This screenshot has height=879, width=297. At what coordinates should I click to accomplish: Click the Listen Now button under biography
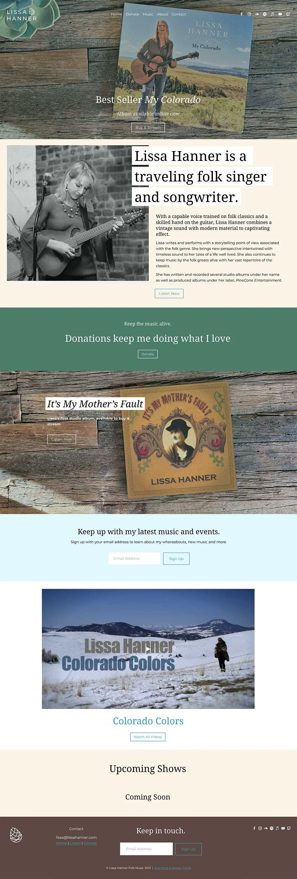pyautogui.click(x=169, y=293)
